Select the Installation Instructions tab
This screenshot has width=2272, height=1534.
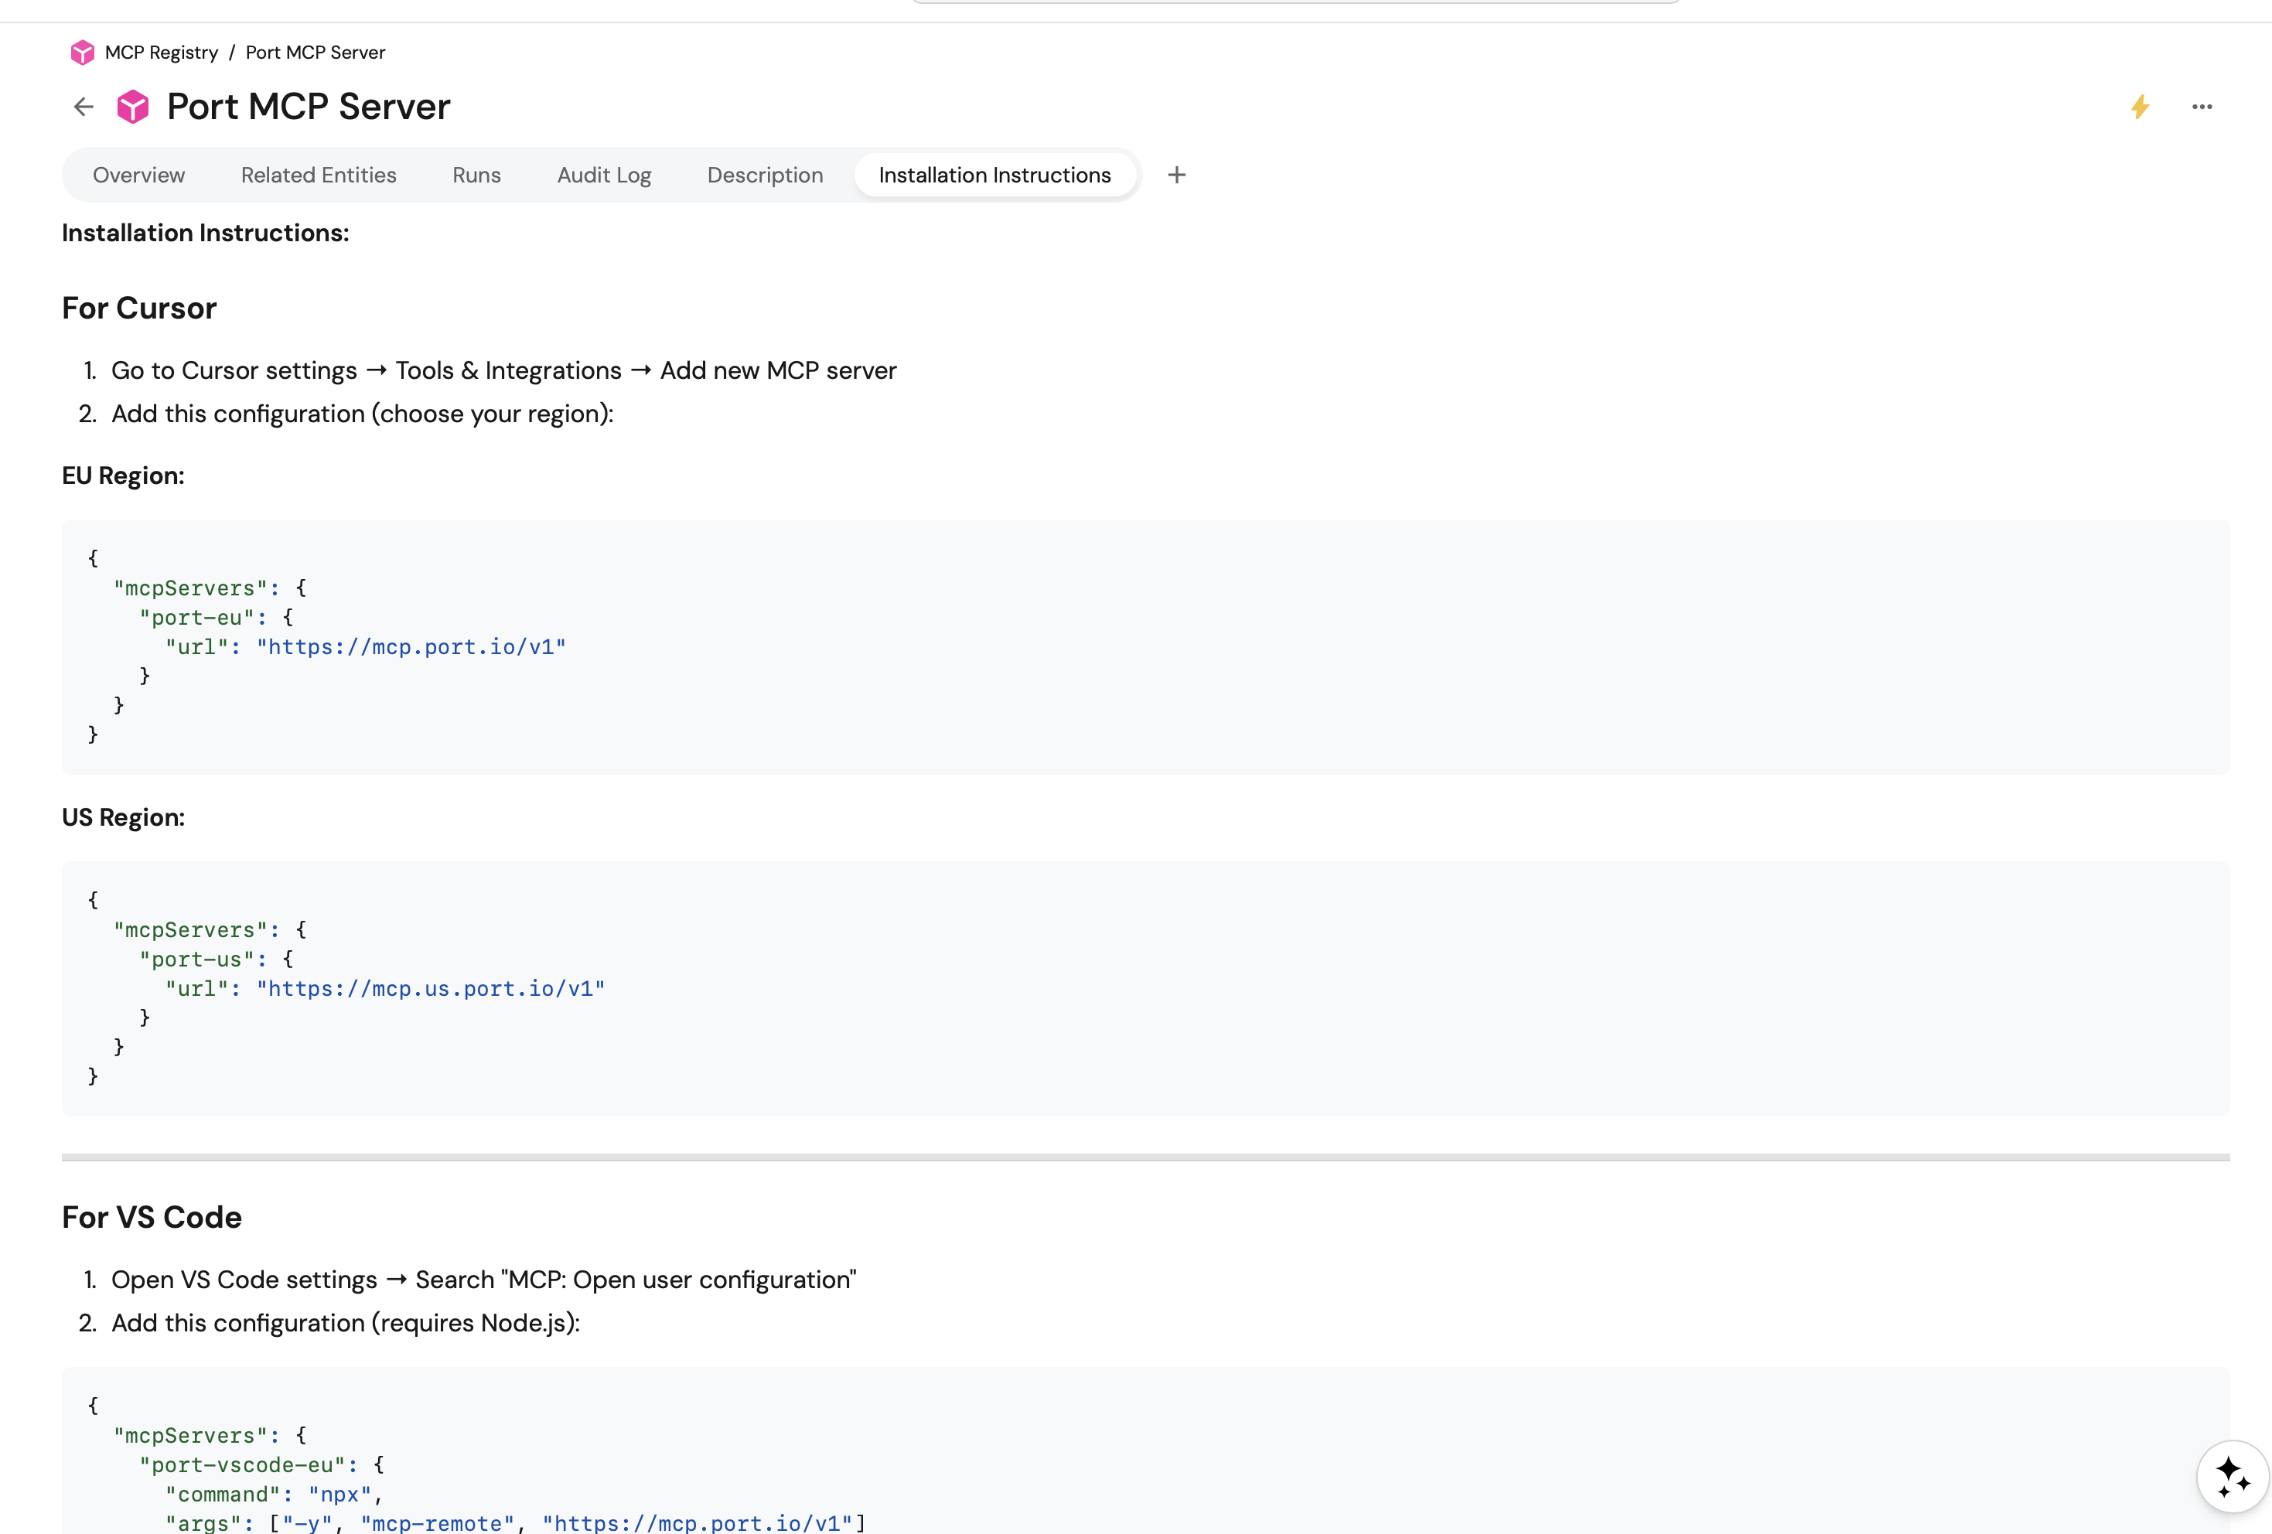click(x=994, y=175)
